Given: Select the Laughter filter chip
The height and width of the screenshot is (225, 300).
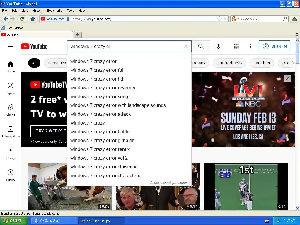Looking at the screenshot, I should 262,63.
